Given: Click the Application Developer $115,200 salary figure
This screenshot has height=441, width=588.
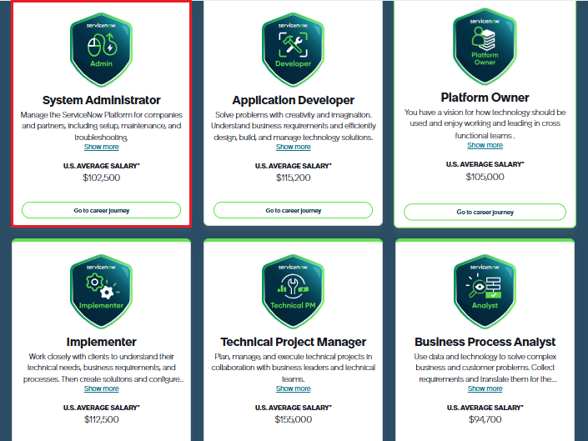Looking at the screenshot, I should [x=293, y=178].
